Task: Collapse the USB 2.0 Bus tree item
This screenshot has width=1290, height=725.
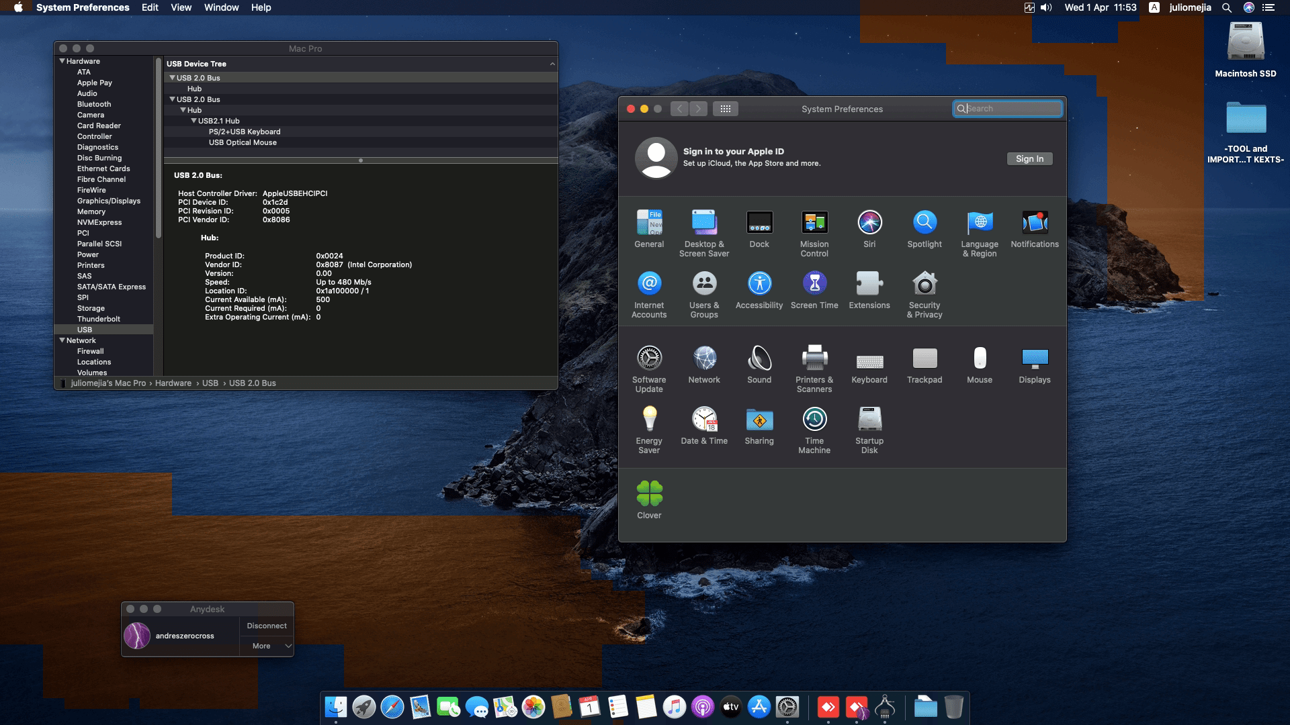Action: coord(173,77)
